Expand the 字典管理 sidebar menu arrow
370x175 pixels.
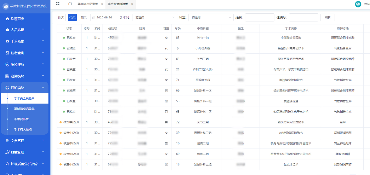[x=43, y=140]
